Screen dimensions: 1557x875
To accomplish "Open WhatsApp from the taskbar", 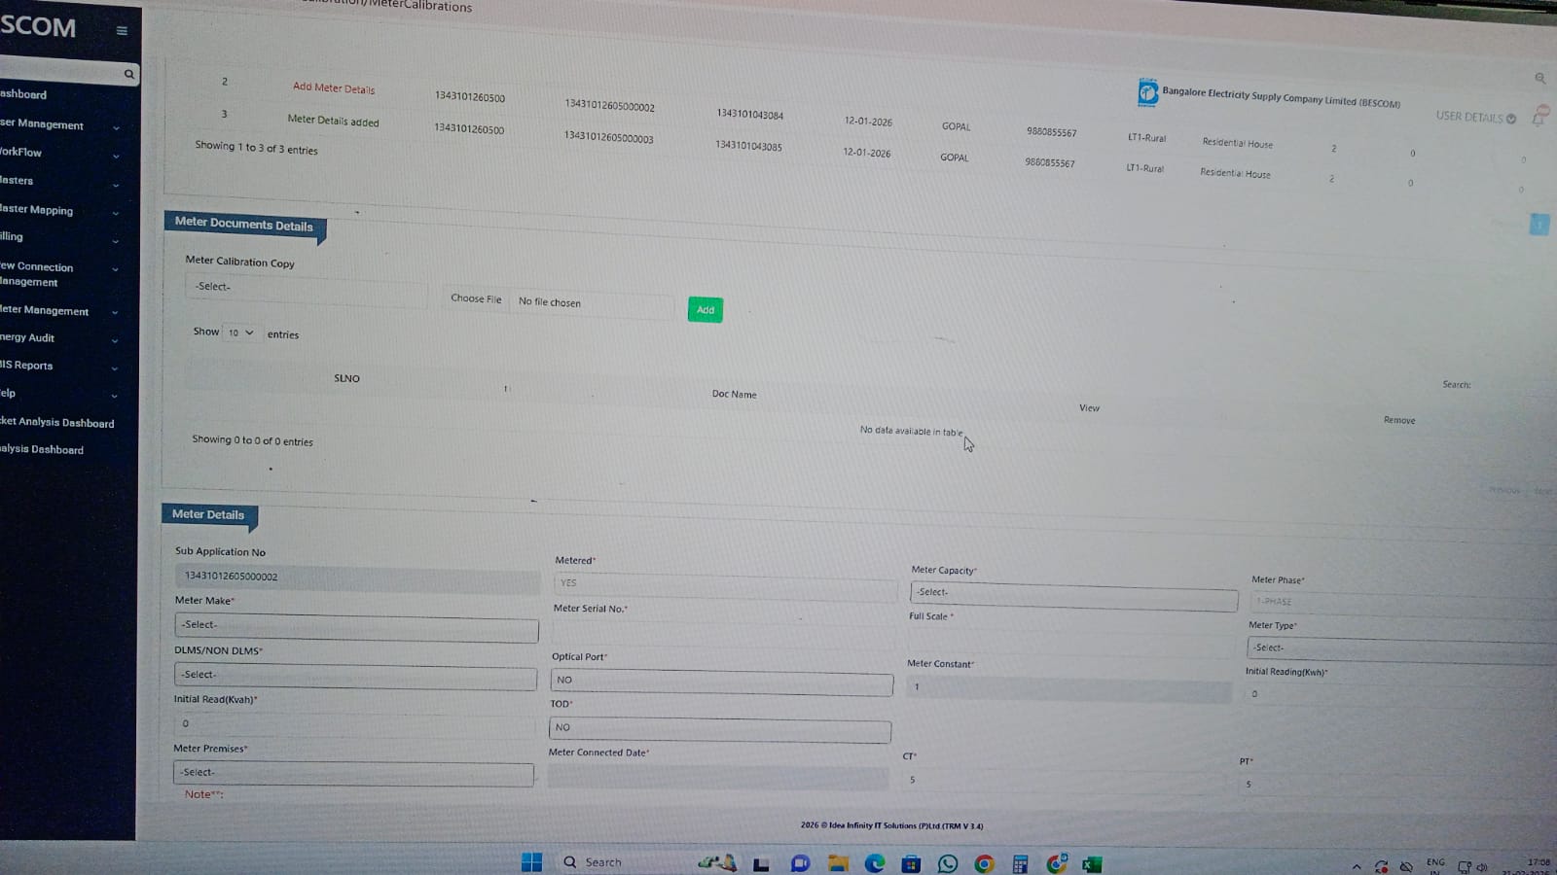I will 948,863.
